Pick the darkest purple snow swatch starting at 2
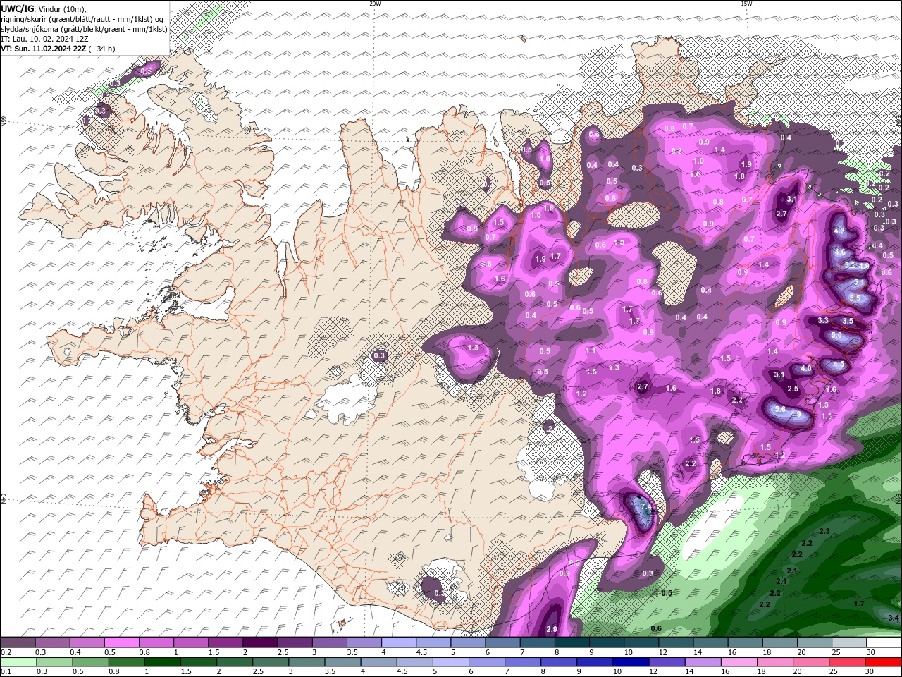Screen dimensions: 902x677 (x=260, y=642)
